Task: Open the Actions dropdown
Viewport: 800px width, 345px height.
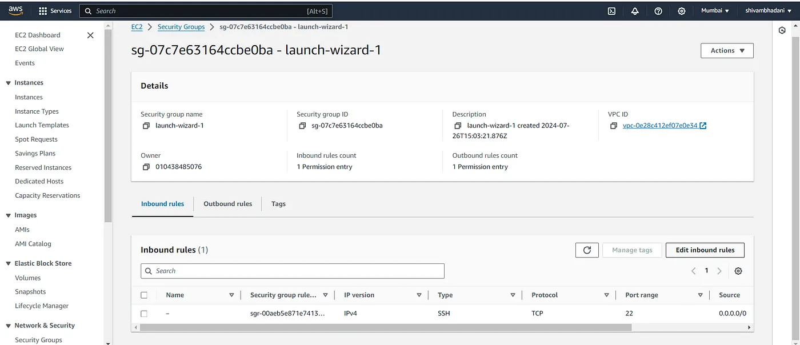Action: pos(727,51)
